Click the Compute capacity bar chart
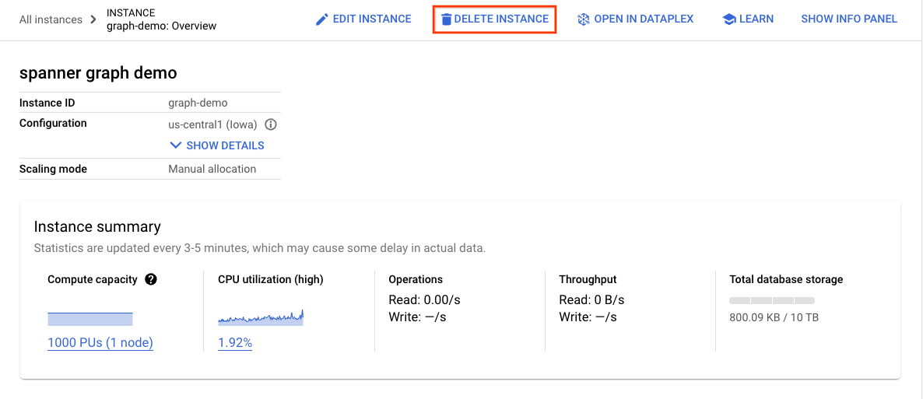923x399 pixels. click(90, 319)
